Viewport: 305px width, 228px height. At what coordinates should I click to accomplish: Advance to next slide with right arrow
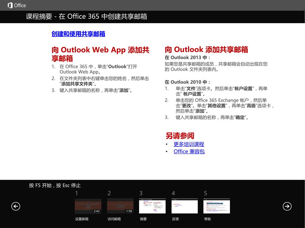287,206
